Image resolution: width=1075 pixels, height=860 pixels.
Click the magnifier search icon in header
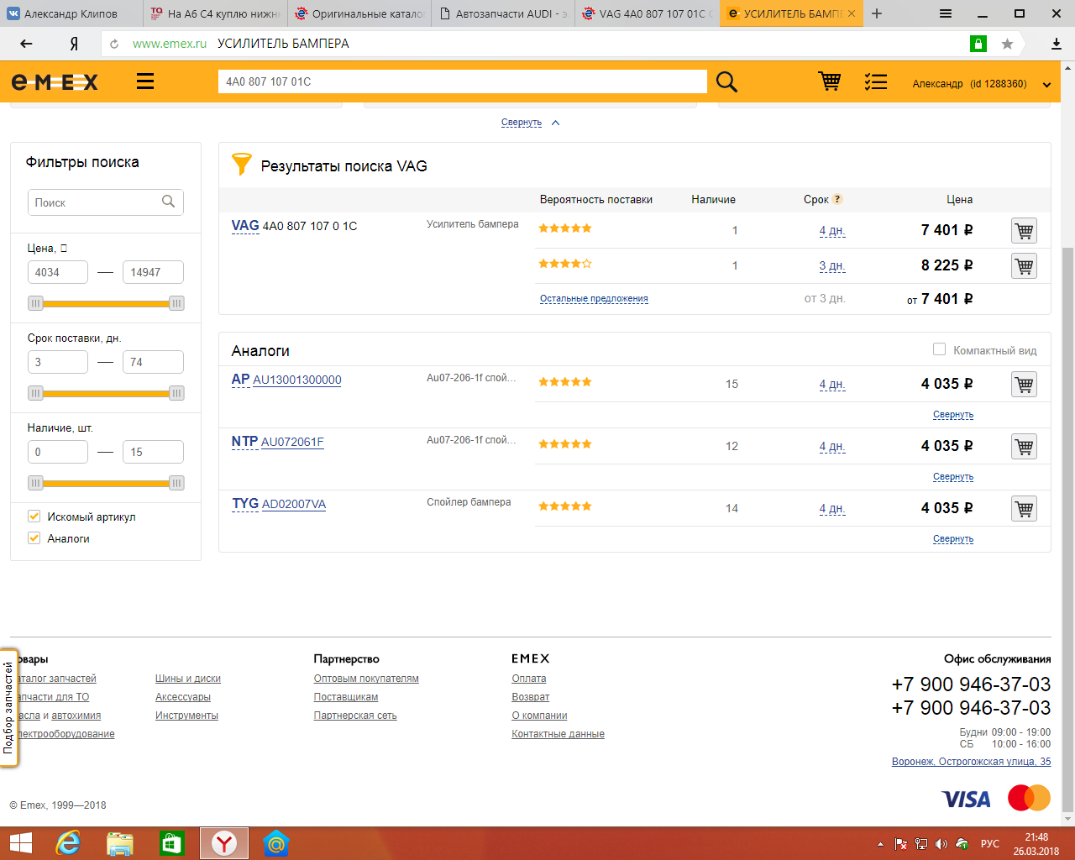pos(726,81)
